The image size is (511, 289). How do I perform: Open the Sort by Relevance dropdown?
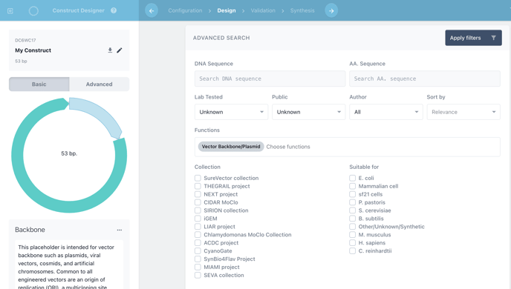click(x=463, y=112)
